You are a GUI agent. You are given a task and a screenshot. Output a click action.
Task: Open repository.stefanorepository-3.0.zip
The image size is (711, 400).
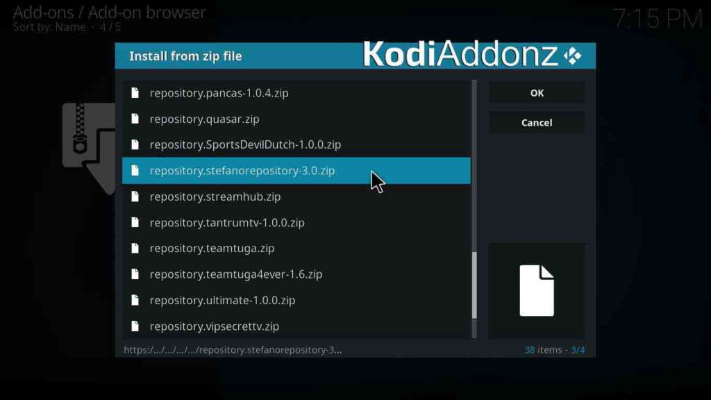[x=296, y=171]
